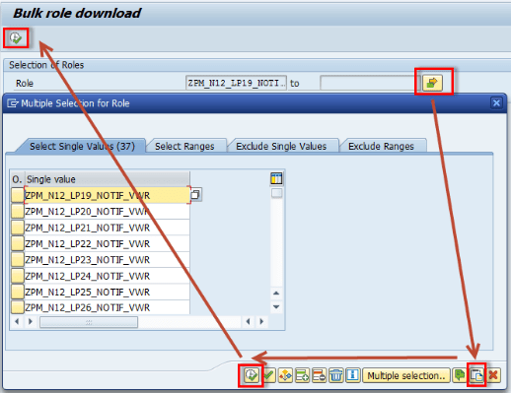Viewport: 511px width, 393px height.
Task: Switch to Select Ranges tab
Action: click(x=184, y=146)
